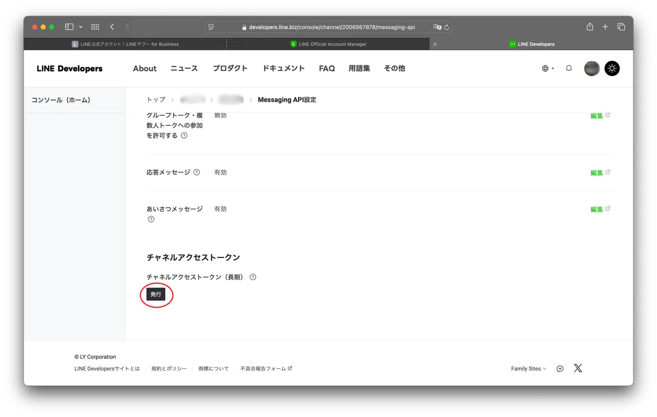
Task: Click the 発行 button
Action: pos(156,295)
